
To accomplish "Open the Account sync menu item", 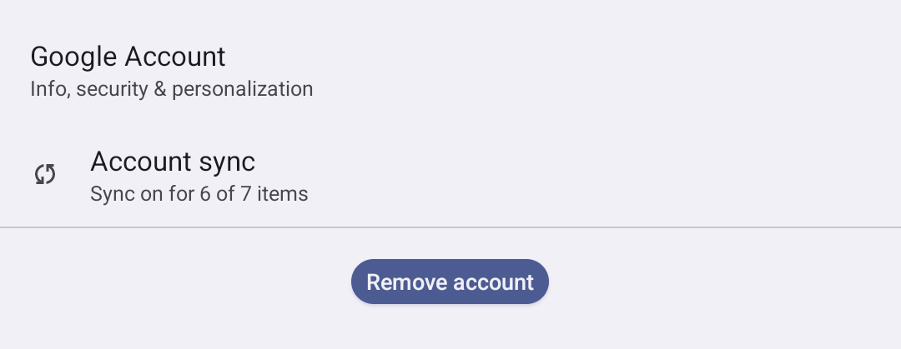I will click(x=450, y=176).
